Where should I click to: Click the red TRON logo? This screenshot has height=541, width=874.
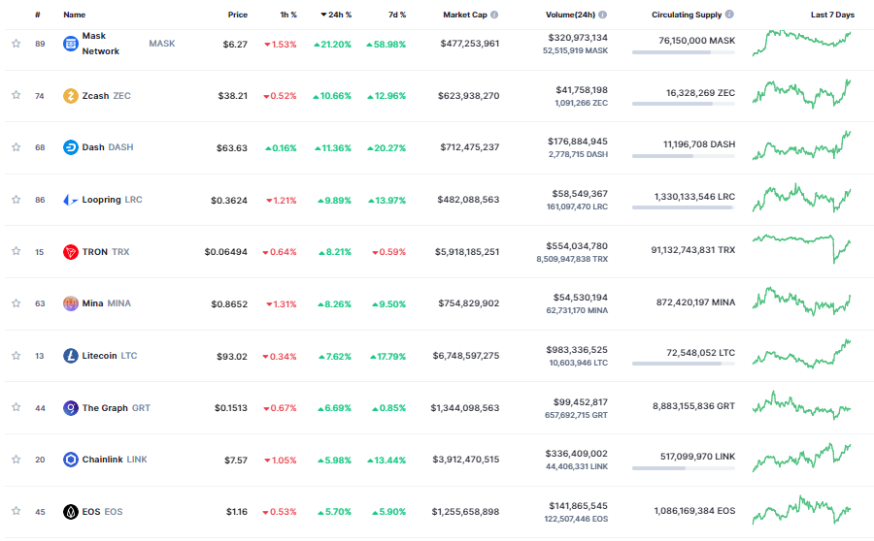[71, 251]
